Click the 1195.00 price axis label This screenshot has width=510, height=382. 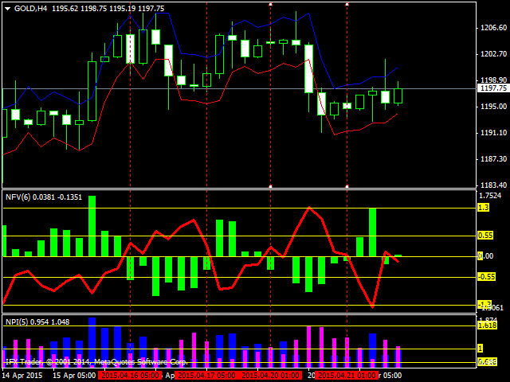[x=494, y=106]
